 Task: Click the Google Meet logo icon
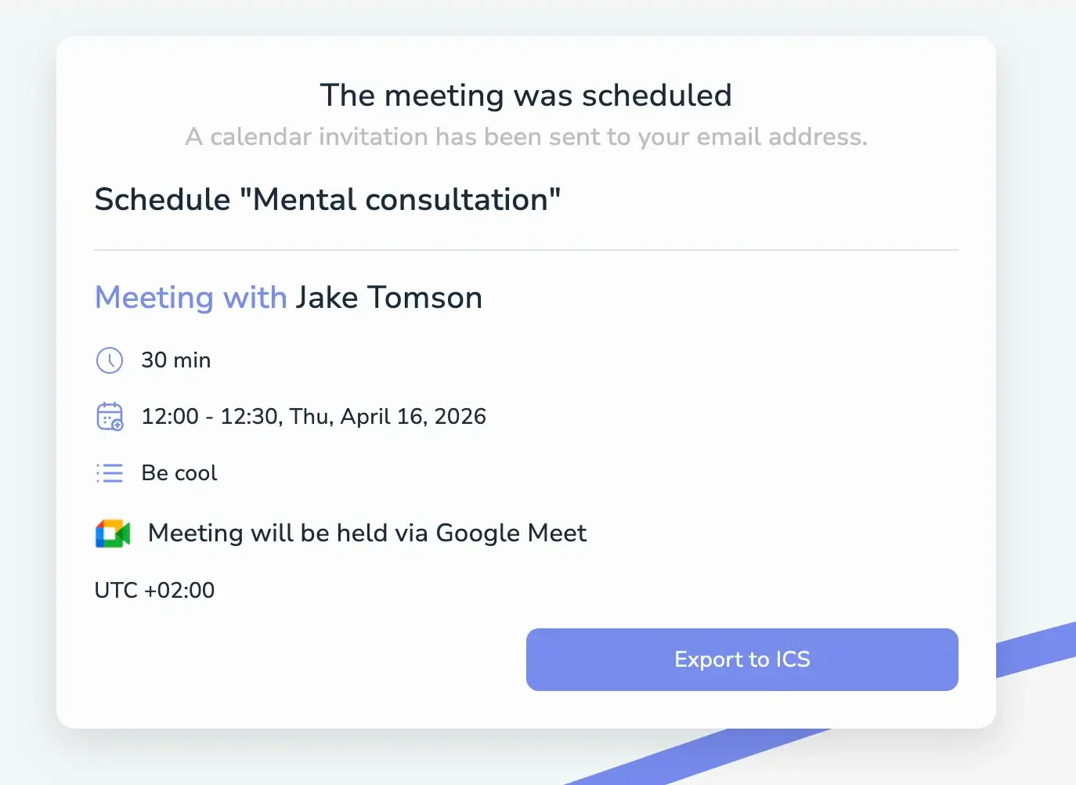click(113, 534)
